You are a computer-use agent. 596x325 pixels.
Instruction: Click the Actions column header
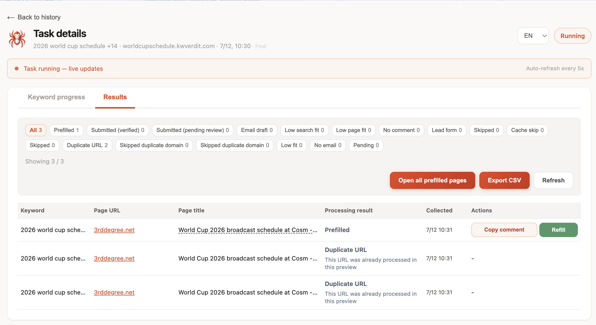[x=482, y=210]
